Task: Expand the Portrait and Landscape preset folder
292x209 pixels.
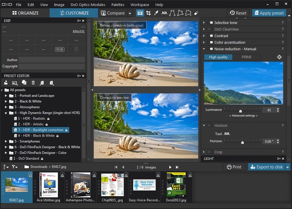Action: (x=6, y=95)
